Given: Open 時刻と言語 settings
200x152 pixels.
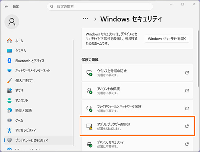Looking at the screenshot, I should (39, 110).
